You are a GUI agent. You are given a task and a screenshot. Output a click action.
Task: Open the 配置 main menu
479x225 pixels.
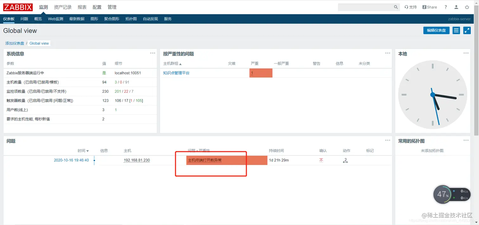97,7
